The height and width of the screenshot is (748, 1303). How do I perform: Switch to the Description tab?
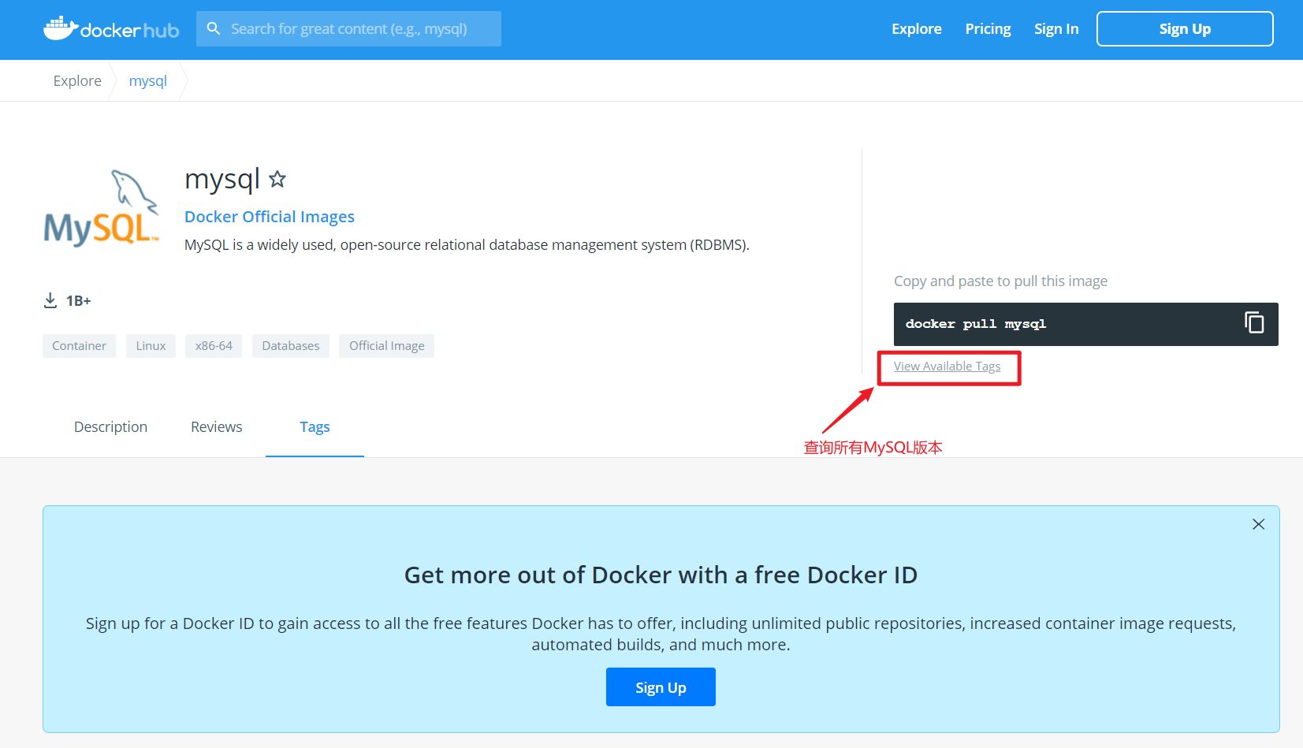(110, 426)
